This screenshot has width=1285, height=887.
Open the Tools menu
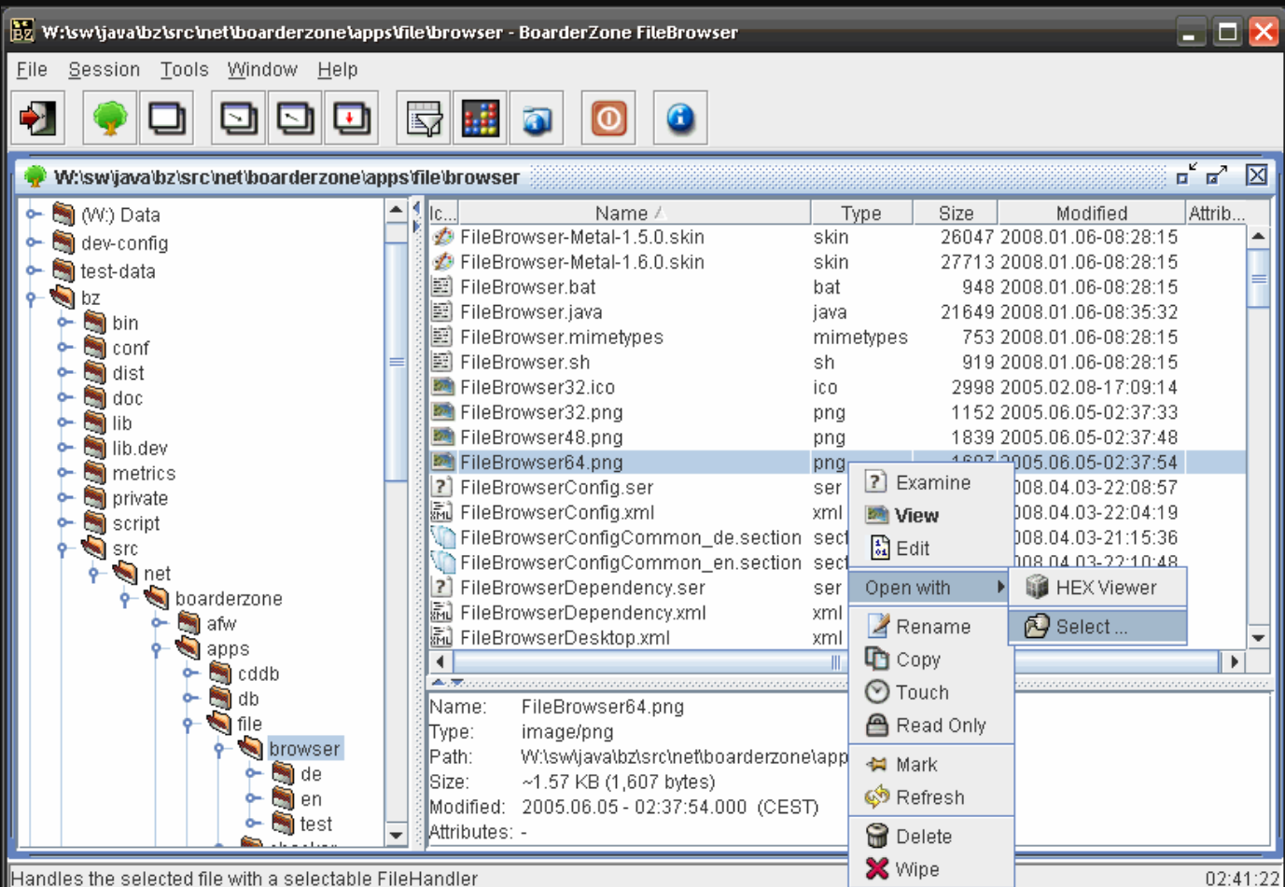(184, 69)
